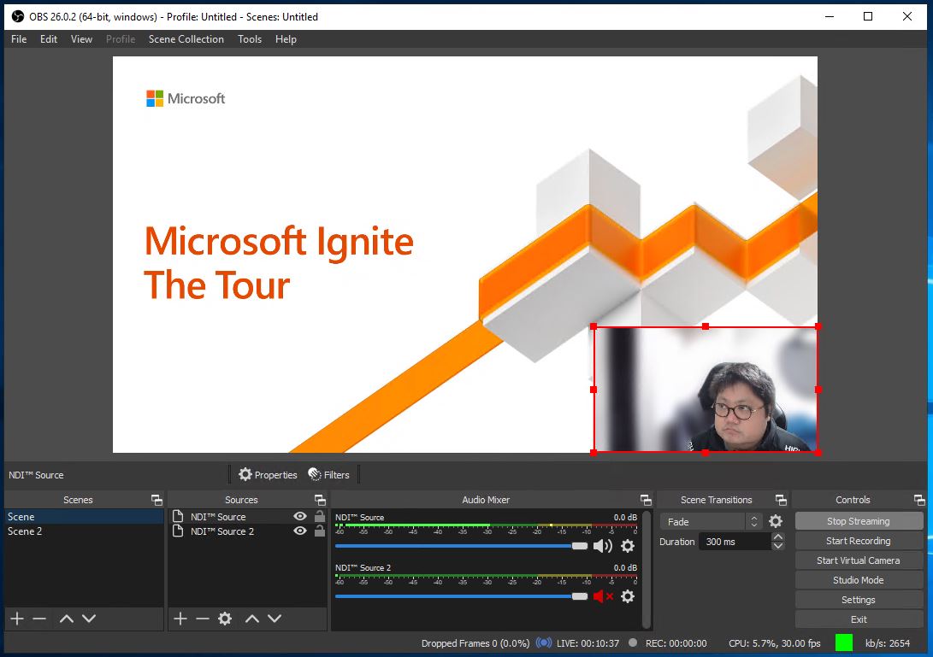Screen dimensions: 933x657
Task: Open the Fade transition dropdown
Action: point(711,521)
